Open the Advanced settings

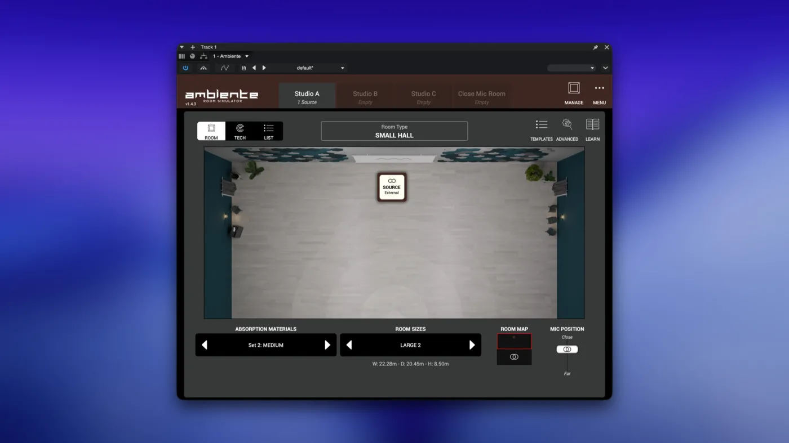(567, 130)
